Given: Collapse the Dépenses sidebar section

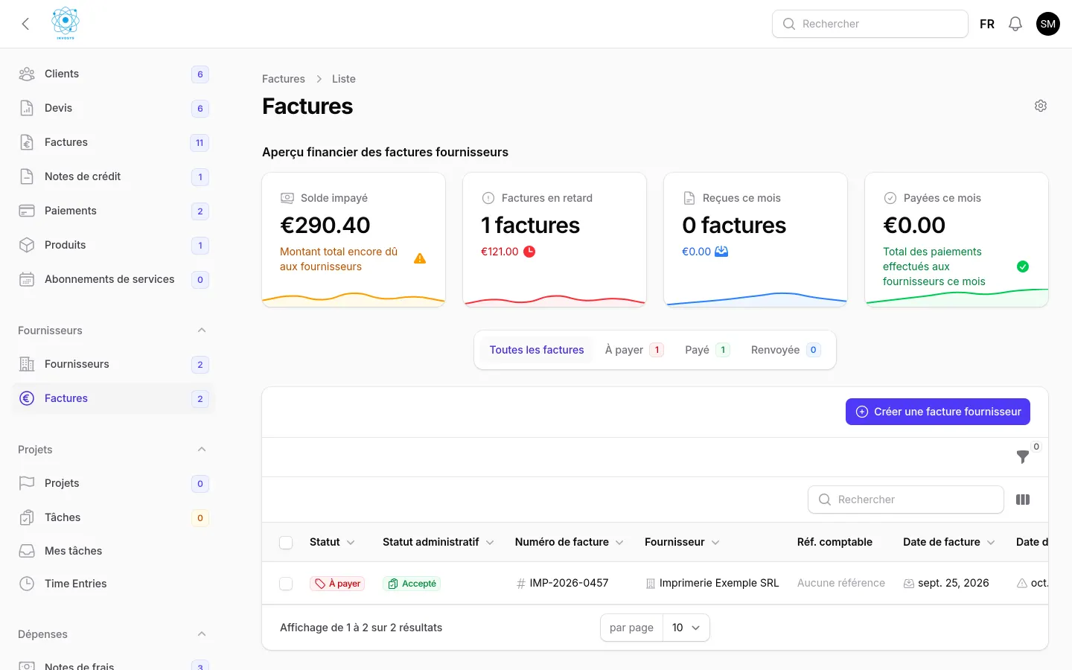Looking at the screenshot, I should [x=202, y=634].
